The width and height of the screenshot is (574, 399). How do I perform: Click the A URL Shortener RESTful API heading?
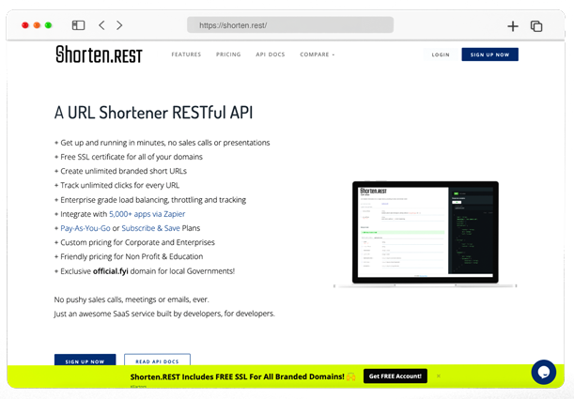tap(154, 113)
